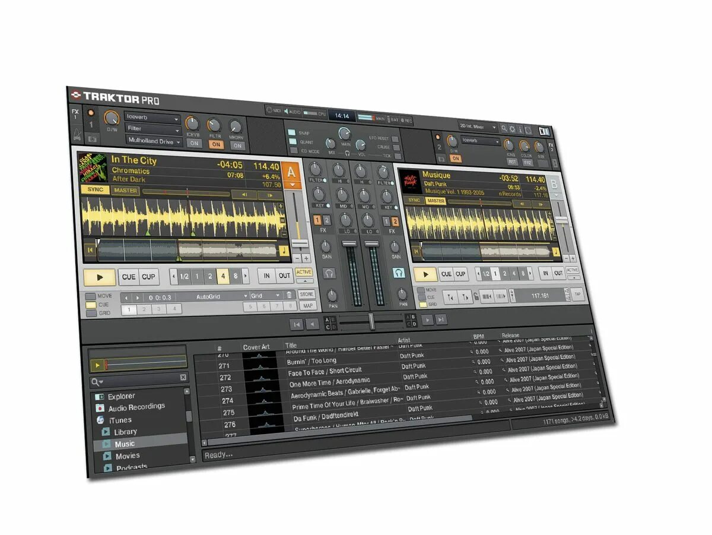This screenshot has height=535, width=712.
Task: Toggle QUANT mode
Action: pyautogui.click(x=291, y=142)
